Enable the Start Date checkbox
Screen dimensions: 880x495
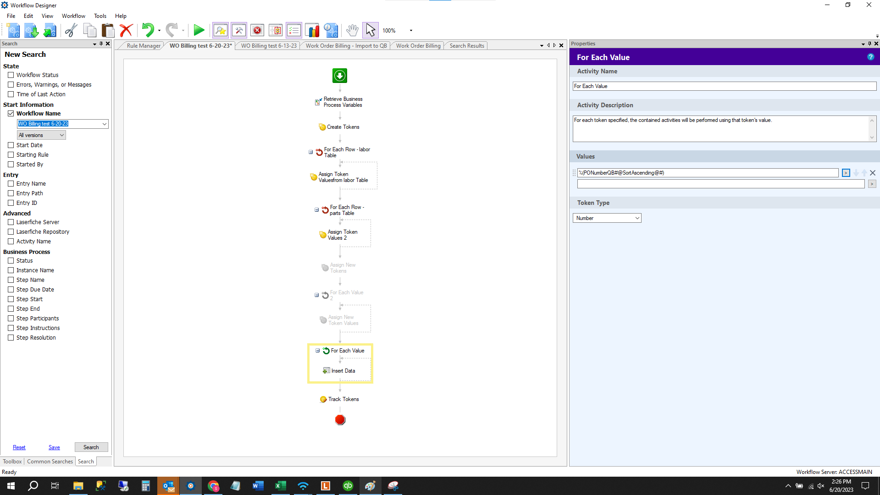11,145
